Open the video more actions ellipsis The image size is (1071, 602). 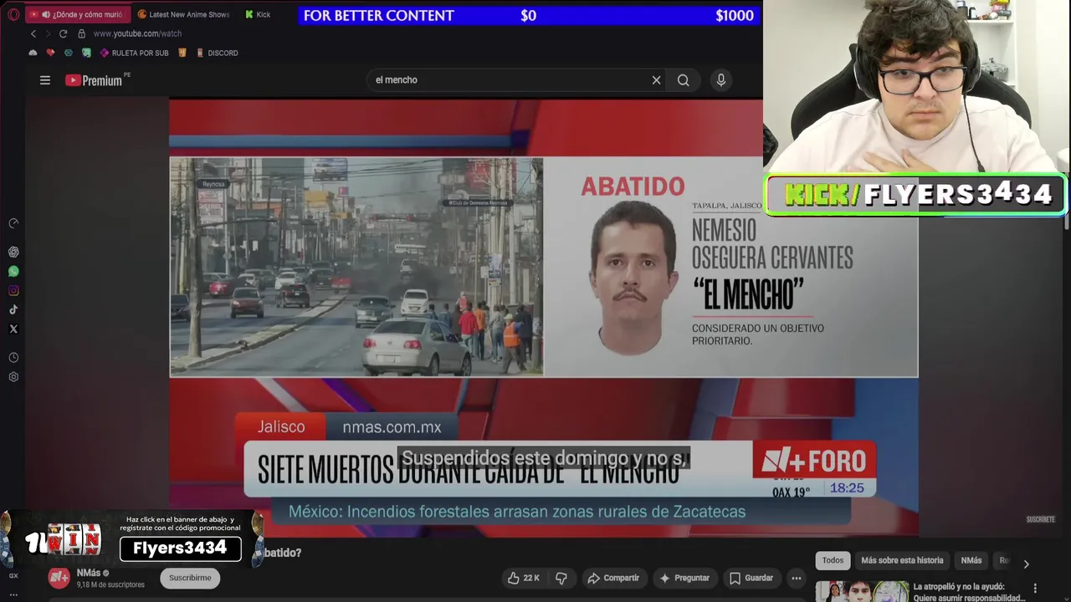coord(797,578)
